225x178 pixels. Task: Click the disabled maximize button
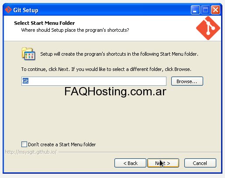(x=205, y=10)
